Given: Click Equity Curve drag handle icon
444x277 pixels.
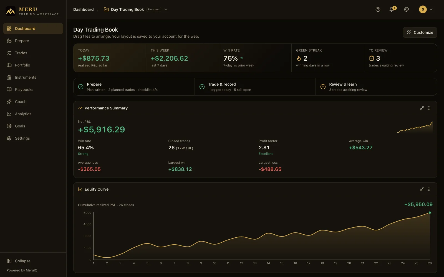Looking at the screenshot, I should [429, 189].
